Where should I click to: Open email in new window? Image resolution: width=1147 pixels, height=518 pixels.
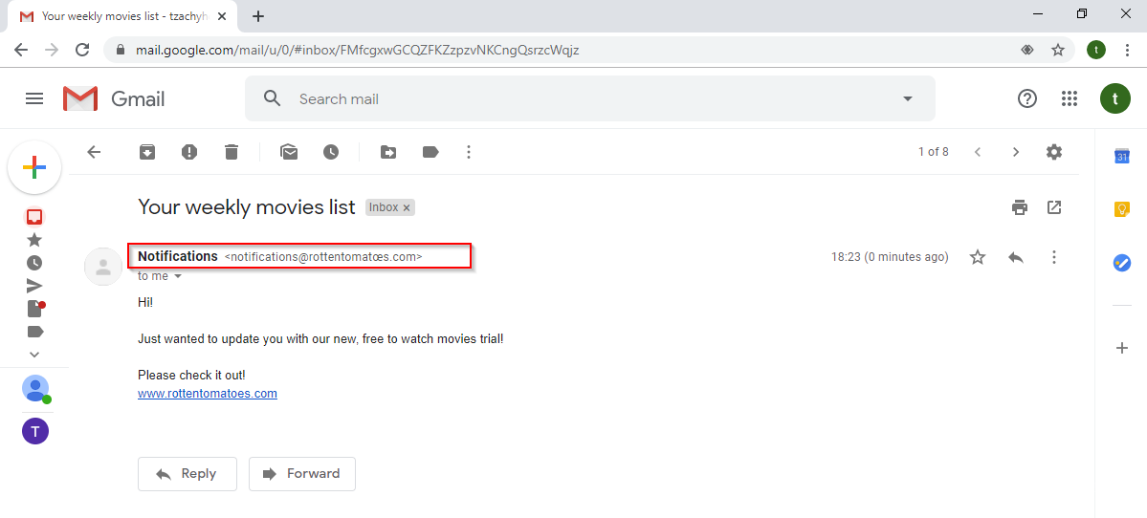point(1054,207)
